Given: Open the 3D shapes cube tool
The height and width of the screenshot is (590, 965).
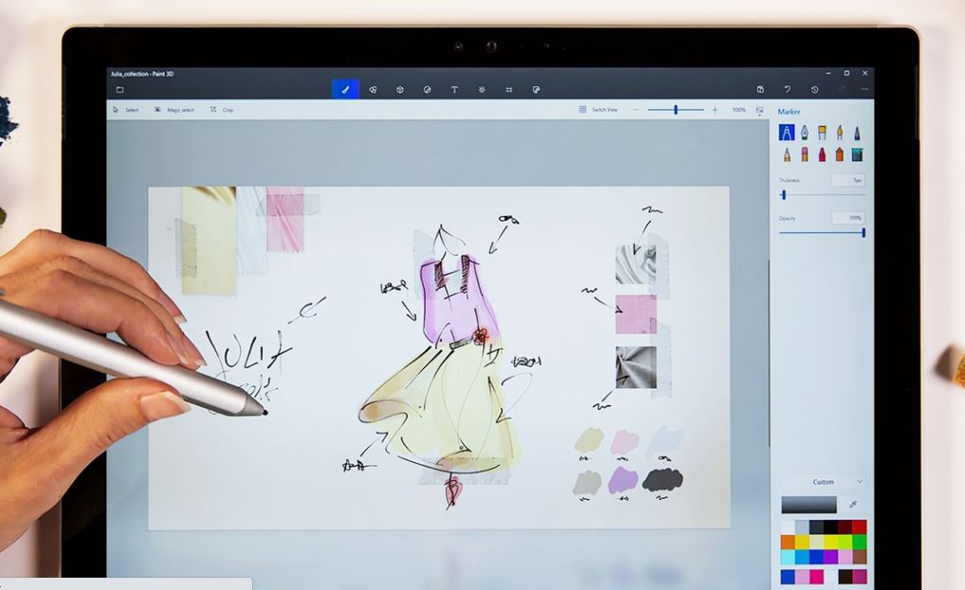Looking at the screenshot, I should click(400, 90).
